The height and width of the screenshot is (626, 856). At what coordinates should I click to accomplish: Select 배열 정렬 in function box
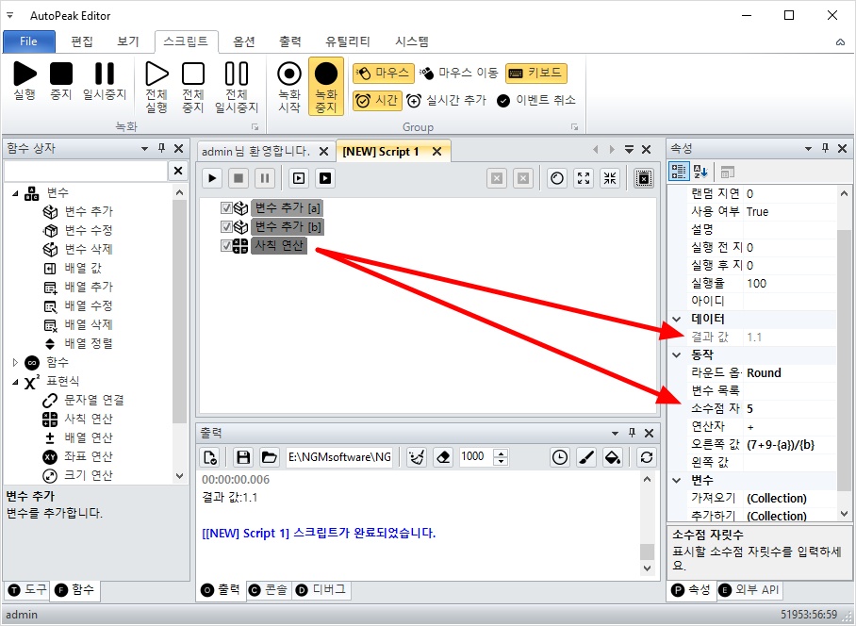(89, 343)
